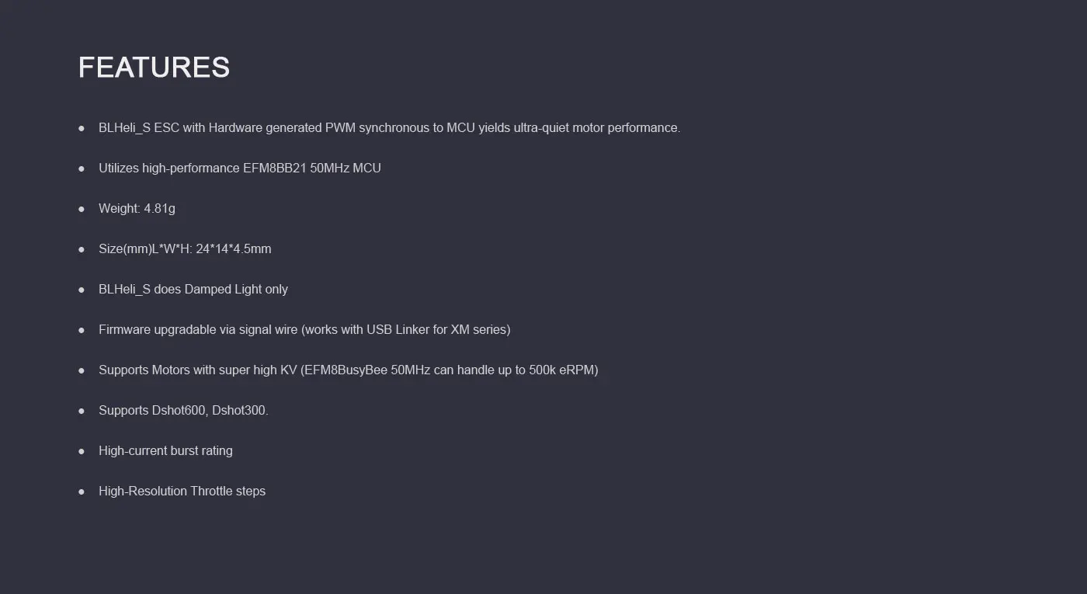The height and width of the screenshot is (594, 1087).
Task: Click the bullet beside the Size line
Action: pos(82,249)
